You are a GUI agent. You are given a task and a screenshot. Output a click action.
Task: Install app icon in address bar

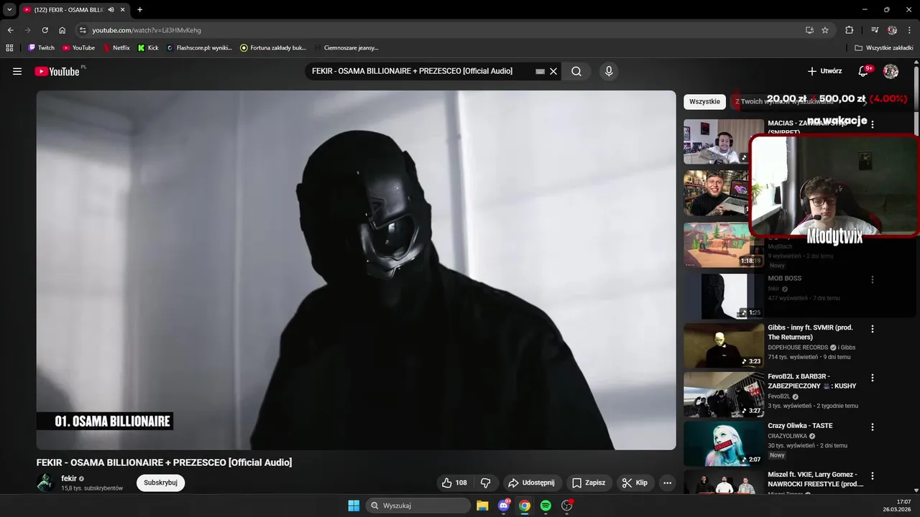[809, 30]
